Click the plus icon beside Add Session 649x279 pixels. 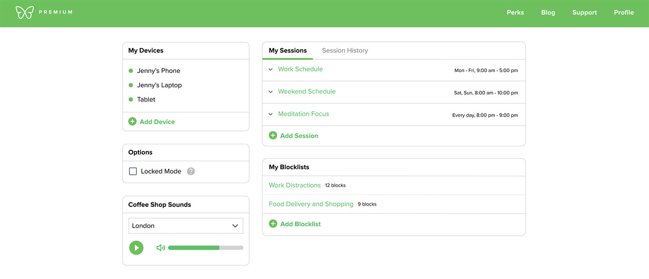coord(273,136)
